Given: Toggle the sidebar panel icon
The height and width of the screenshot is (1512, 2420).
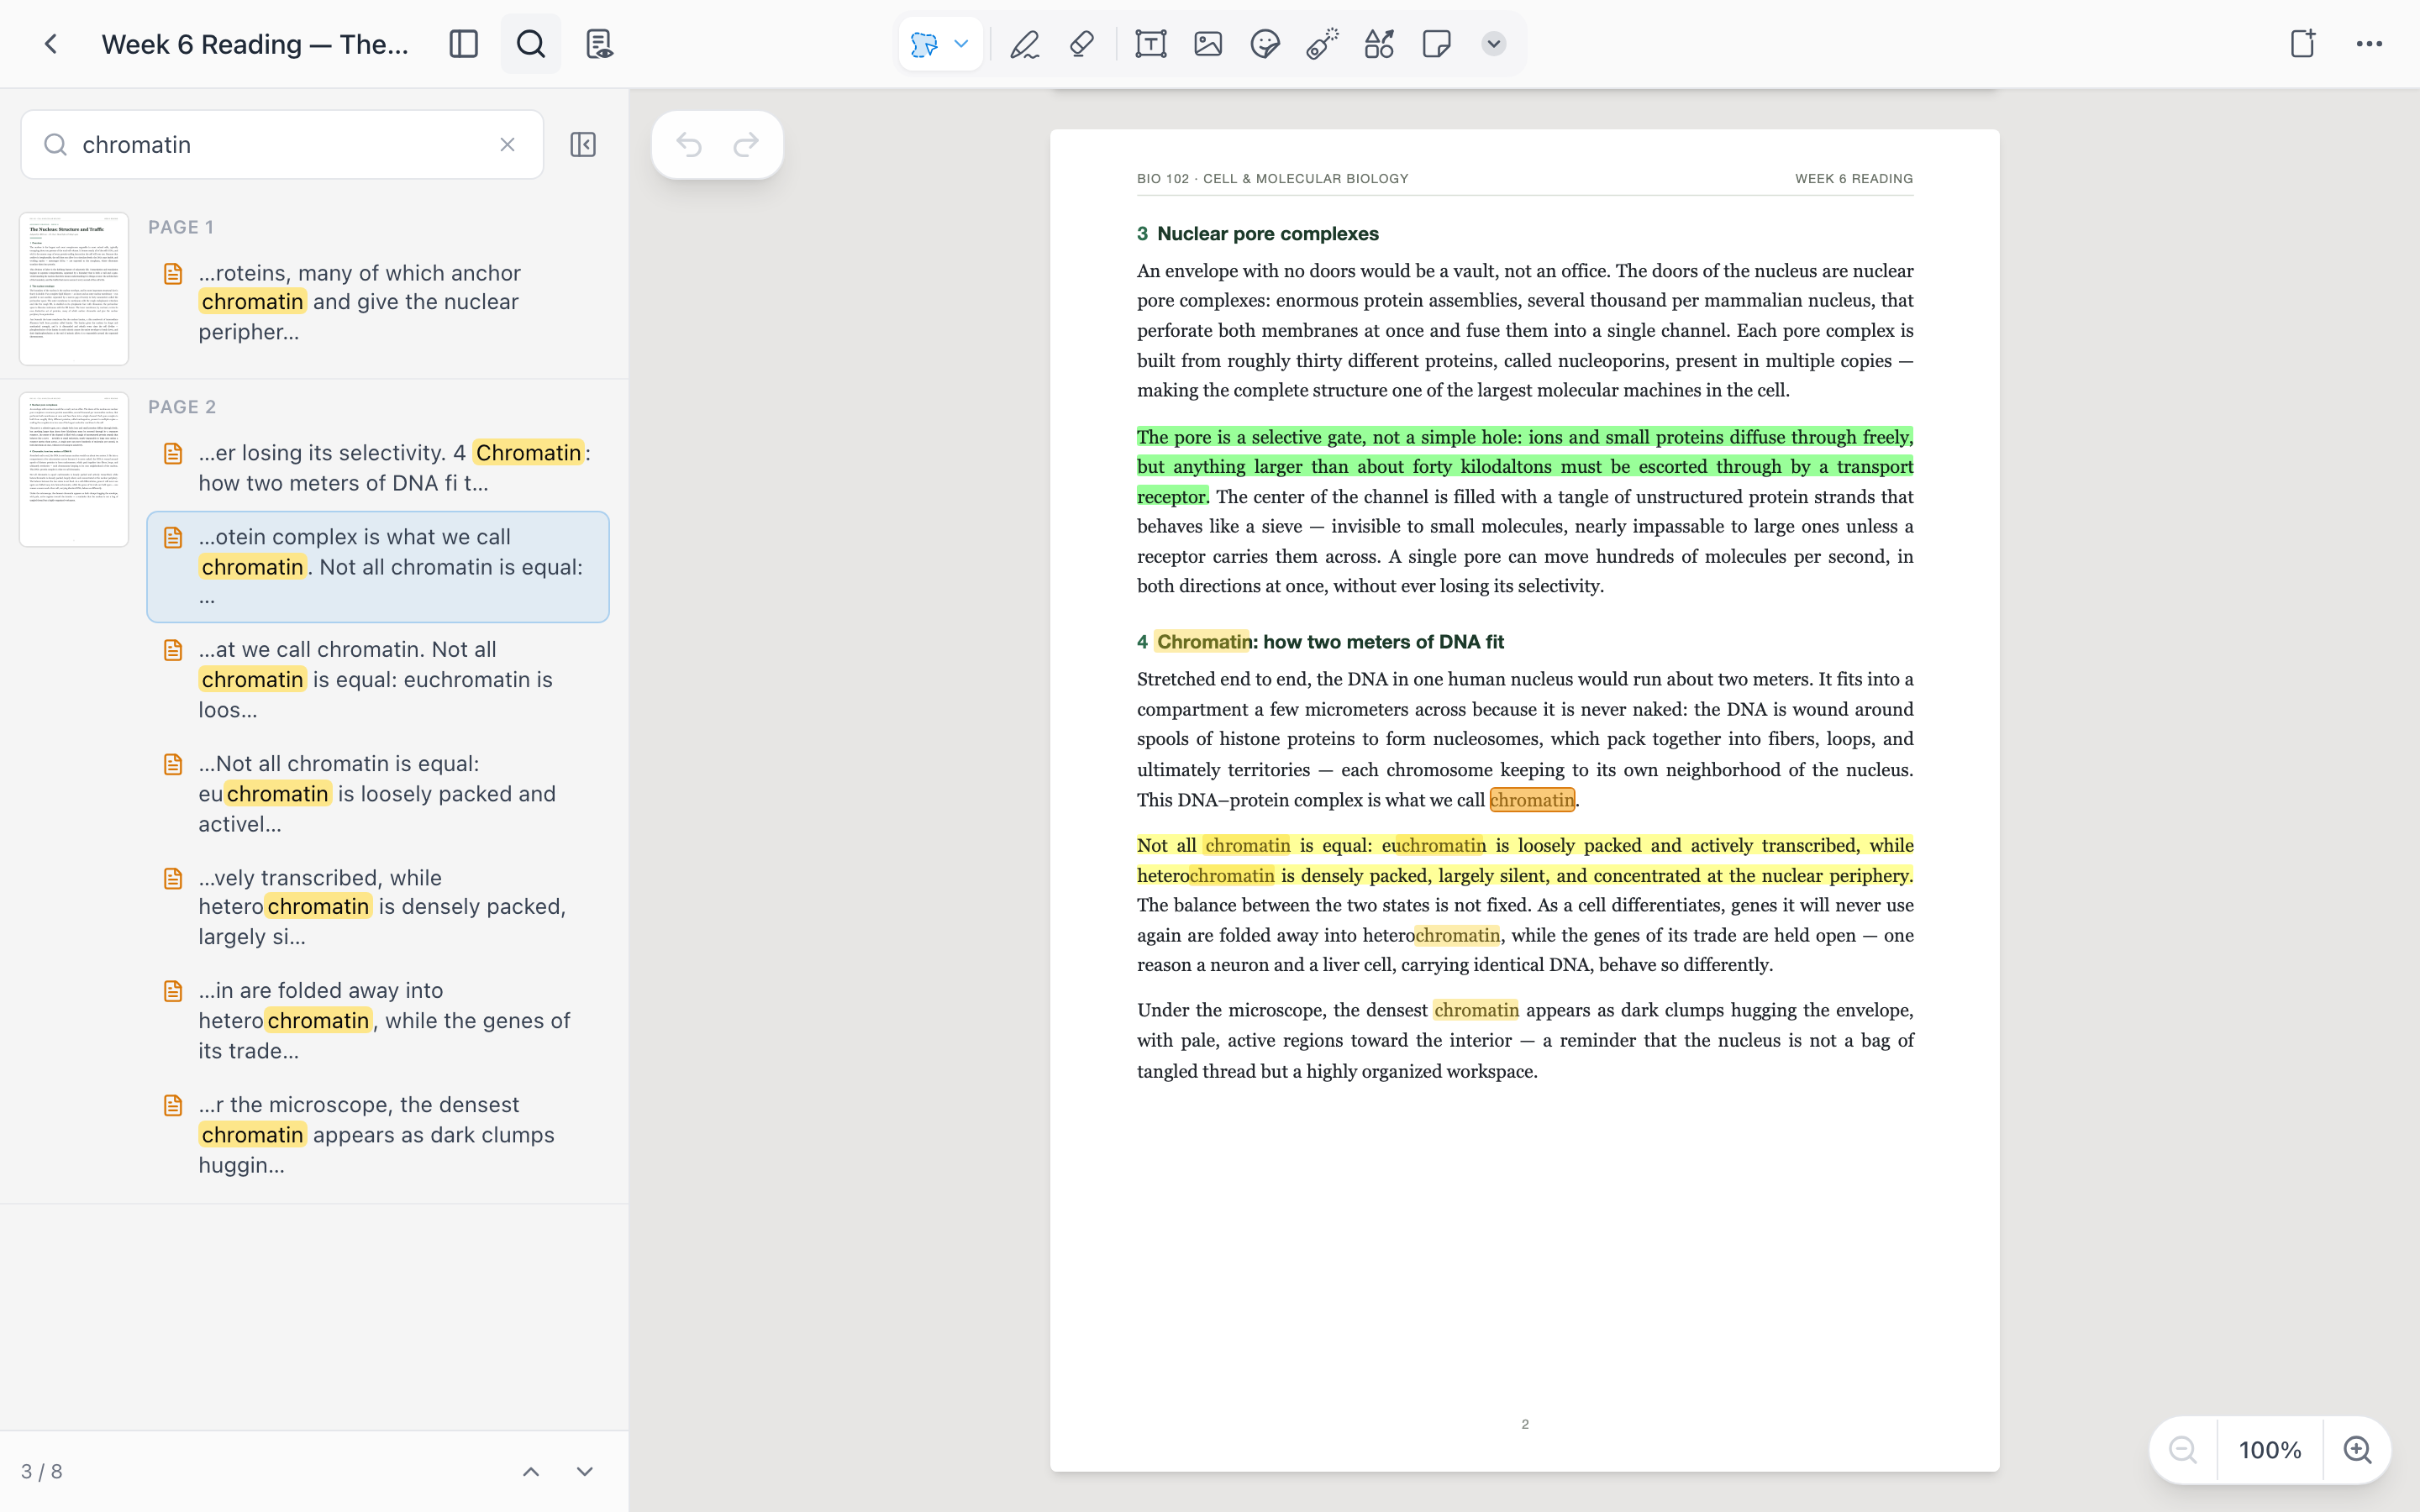Looking at the screenshot, I should tap(463, 44).
